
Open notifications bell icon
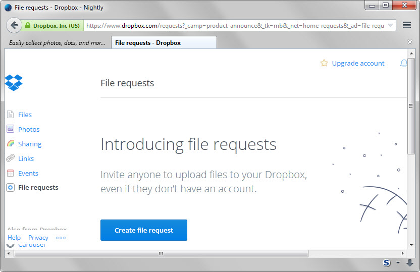[403, 64]
